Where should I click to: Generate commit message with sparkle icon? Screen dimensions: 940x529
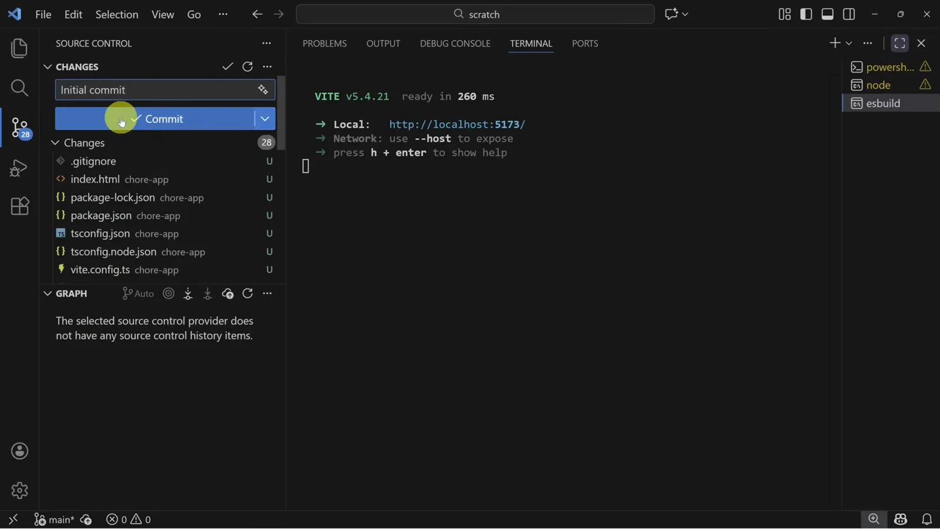point(263,89)
